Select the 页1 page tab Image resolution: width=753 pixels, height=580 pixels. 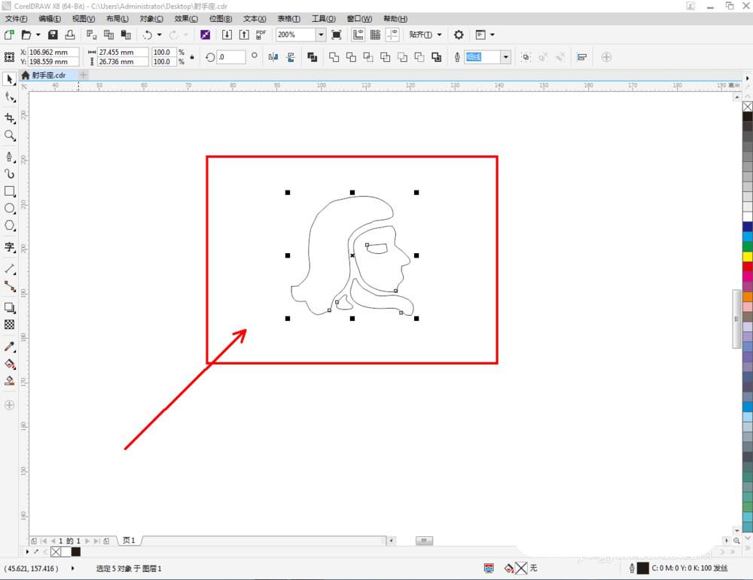(129, 541)
